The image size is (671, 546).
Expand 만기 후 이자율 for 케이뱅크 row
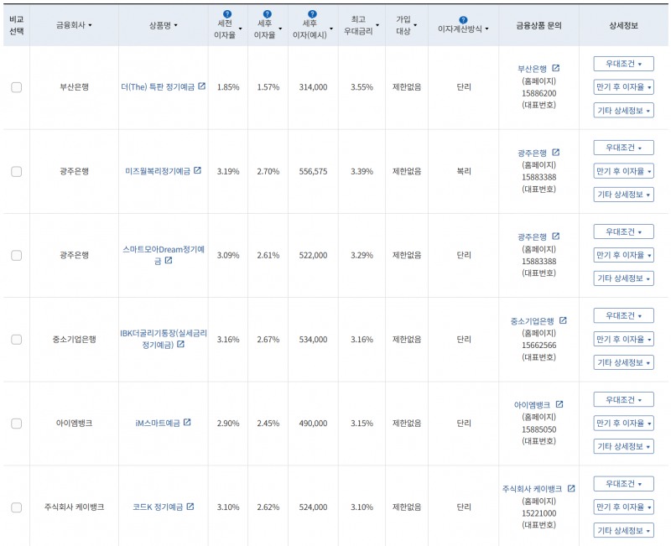tap(623, 507)
